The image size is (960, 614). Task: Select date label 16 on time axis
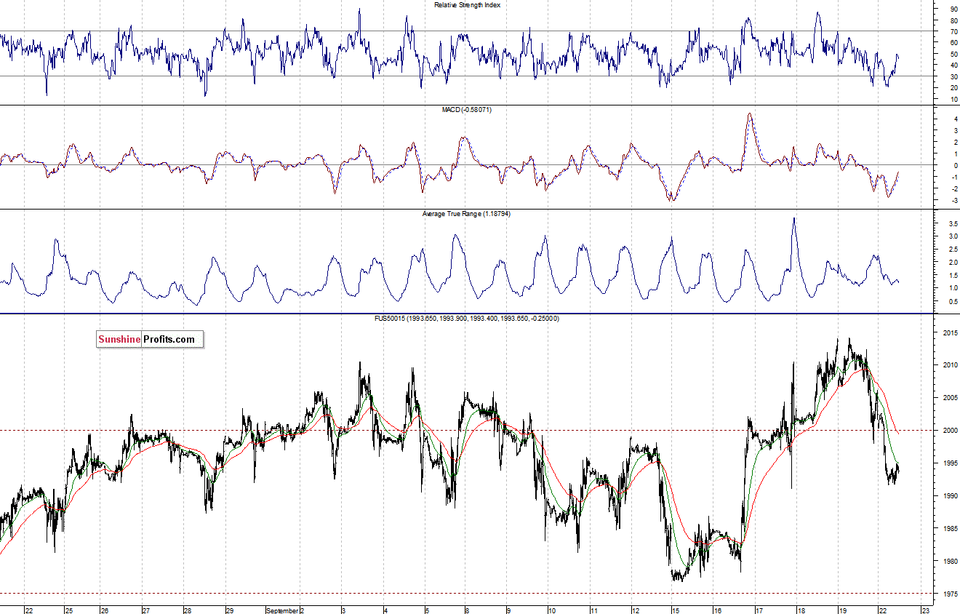[x=717, y=610]
